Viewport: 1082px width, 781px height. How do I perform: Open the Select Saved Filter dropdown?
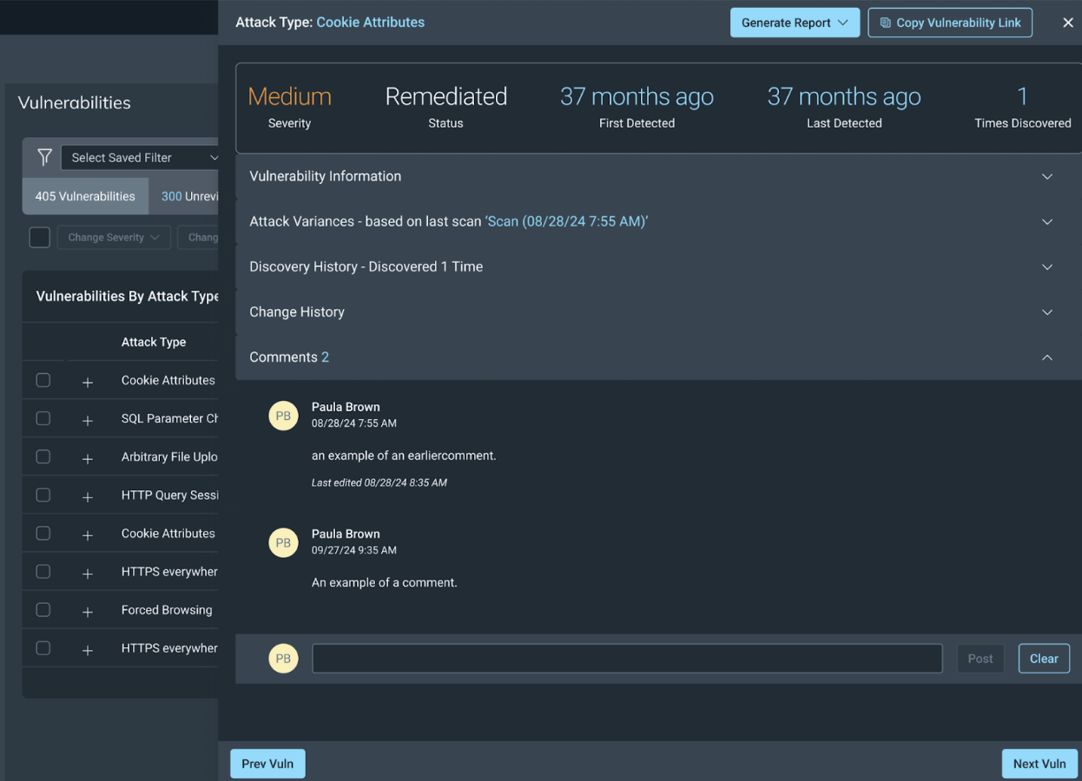(x=143, y=157)
